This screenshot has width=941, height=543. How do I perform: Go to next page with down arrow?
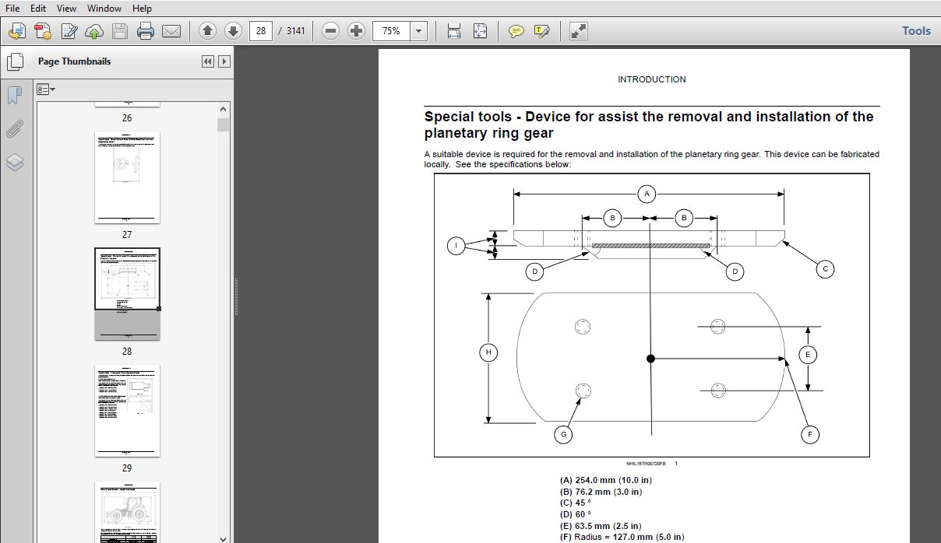233,31
